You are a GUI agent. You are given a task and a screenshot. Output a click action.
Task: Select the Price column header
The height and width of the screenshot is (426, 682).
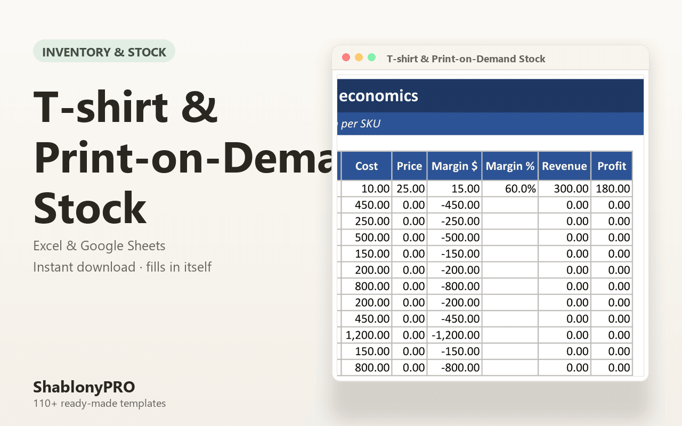click(x=409, y=166)
